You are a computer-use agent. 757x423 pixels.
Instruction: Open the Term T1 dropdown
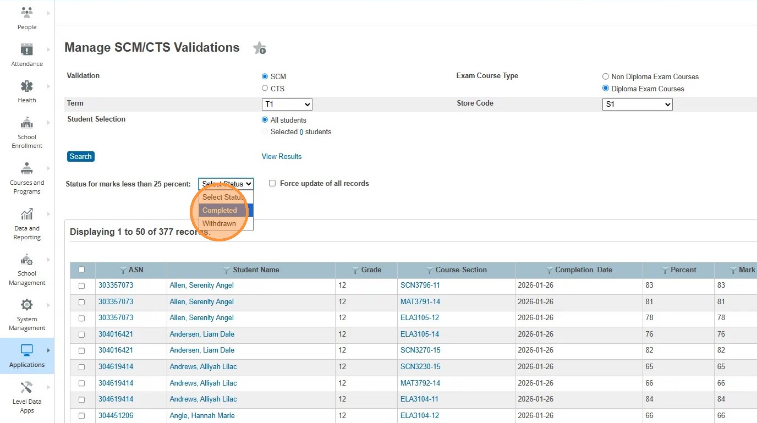point(287,104)
